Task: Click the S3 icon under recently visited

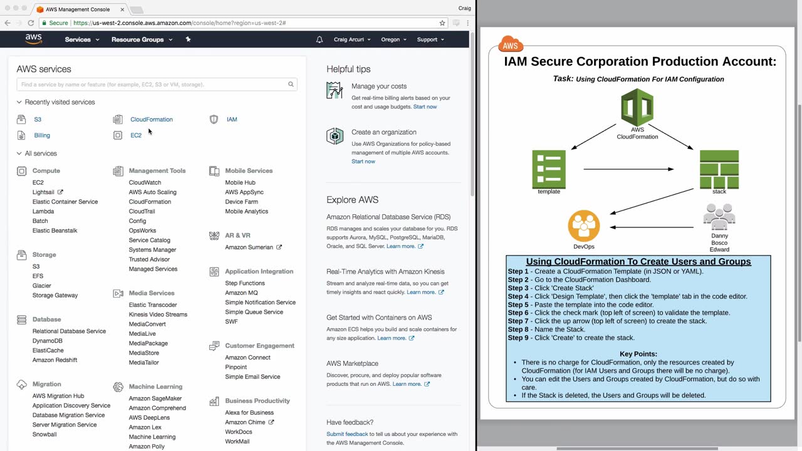Action: pyautogui.click(x=21, y=119)
